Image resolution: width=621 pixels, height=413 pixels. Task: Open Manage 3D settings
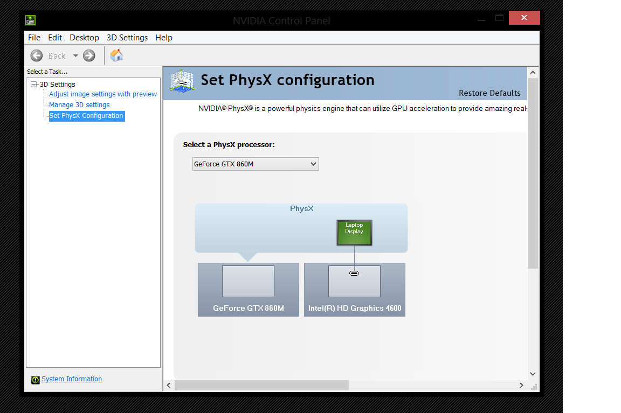coord(79,105)
